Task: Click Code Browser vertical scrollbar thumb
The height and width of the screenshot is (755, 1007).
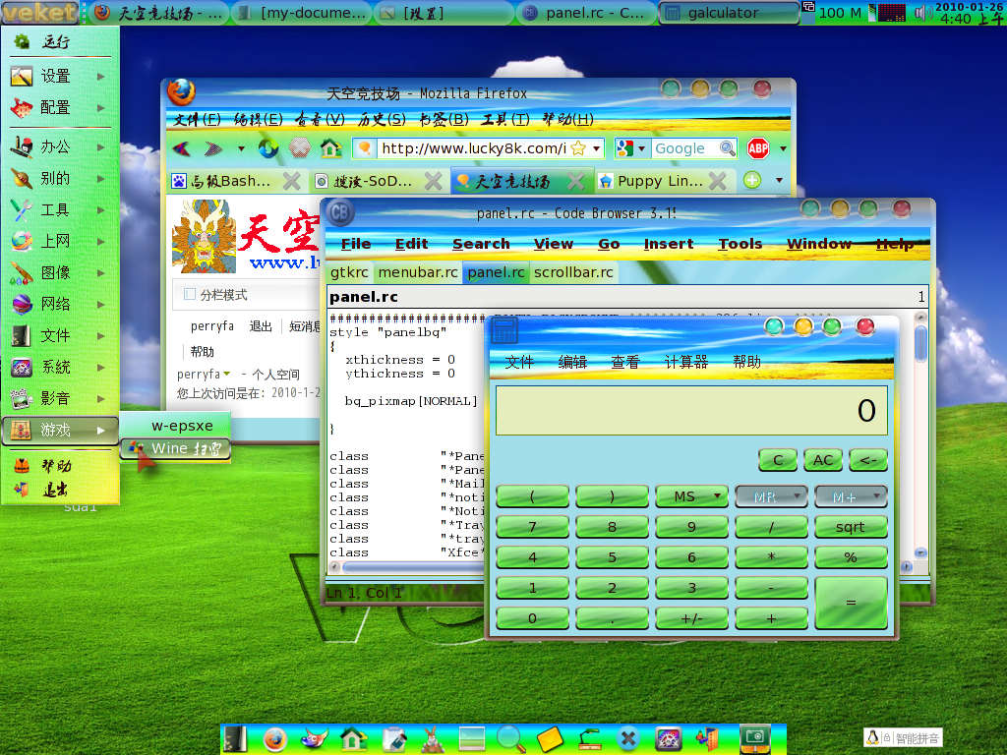Action: point(920,343)
